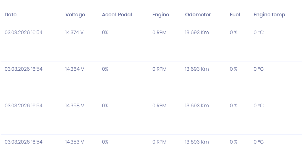Image resolution: width=302 pixels, height=158 pixels.
Task: Click the Date column header
Action: pyautogui.click(x=11, y=14)
